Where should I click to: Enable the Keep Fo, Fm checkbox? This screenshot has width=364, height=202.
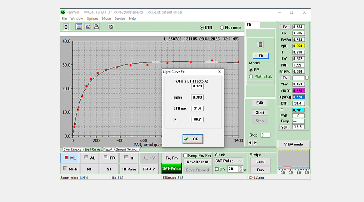coord(185,156)
